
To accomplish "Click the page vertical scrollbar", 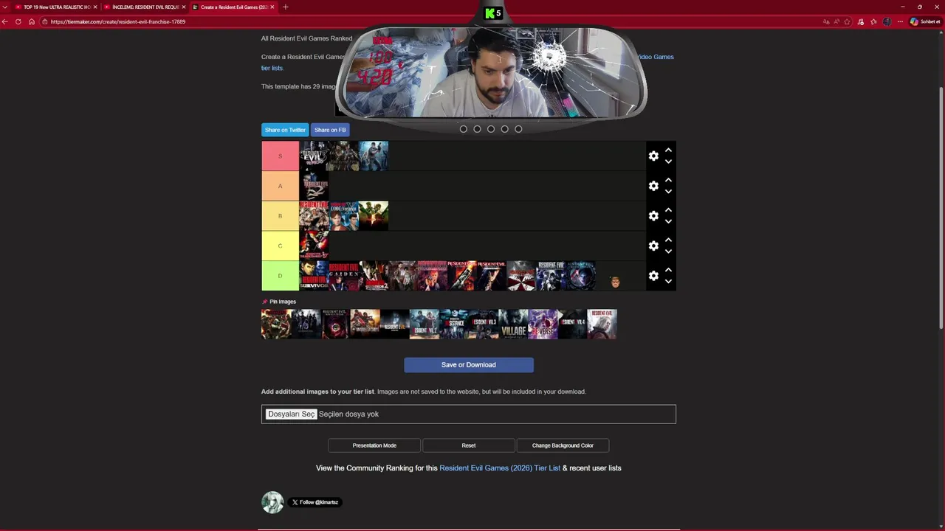I will [x=941, y=206].
